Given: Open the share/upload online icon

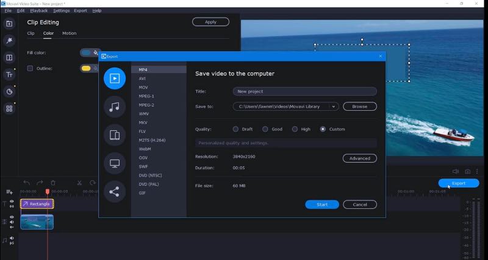Looking at the screenshot, I should (115, 192).
